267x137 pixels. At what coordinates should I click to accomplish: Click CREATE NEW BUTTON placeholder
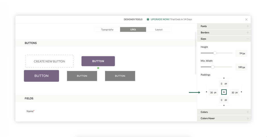[x=49, y=61]
